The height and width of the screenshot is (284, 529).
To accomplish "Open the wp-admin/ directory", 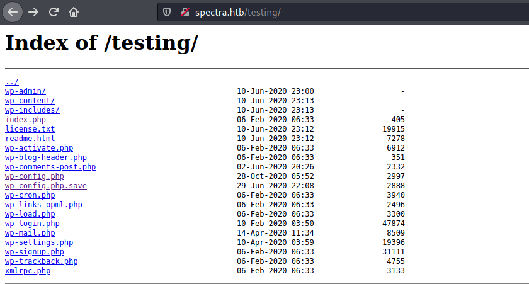I will [x=25, y=91].
